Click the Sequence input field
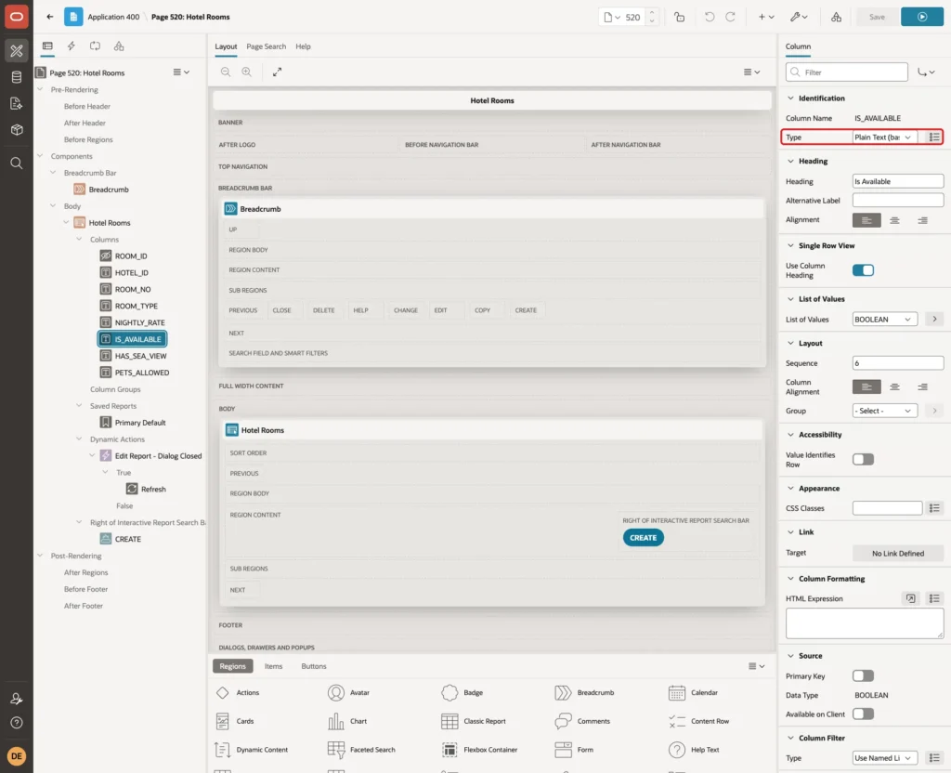 (898, 363)
